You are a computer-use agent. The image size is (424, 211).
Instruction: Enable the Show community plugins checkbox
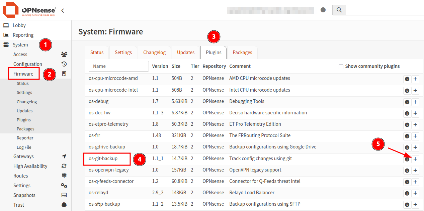(x=341, y=66)
